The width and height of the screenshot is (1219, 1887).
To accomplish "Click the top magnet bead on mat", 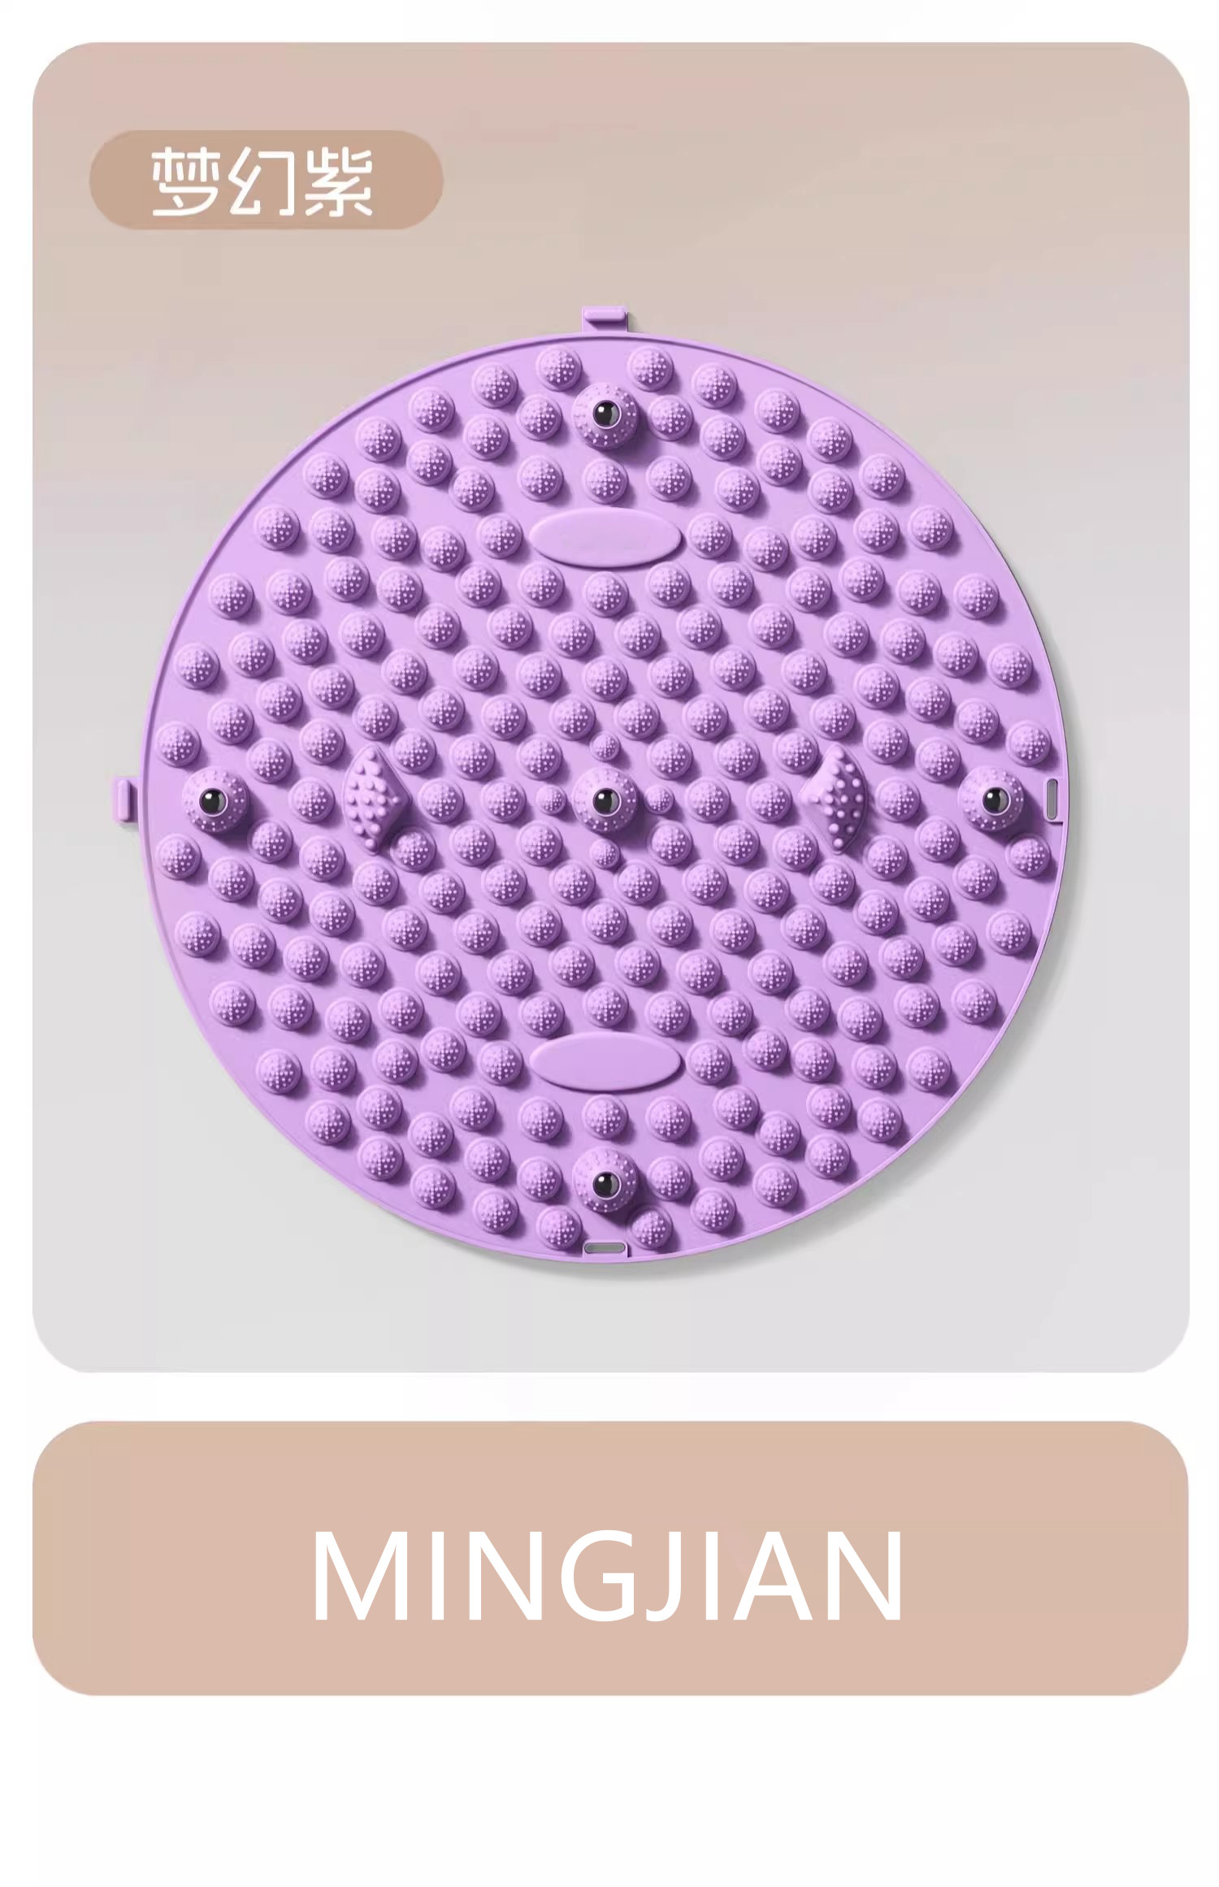I will pyautogui.click(x=604, y=415).
